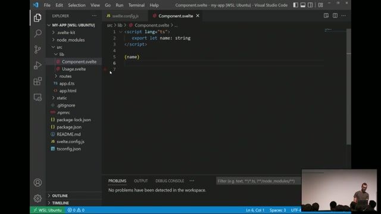Toggle secondary side bar layout icon
The width and height of the screenshot is (381, 214).
310,5
